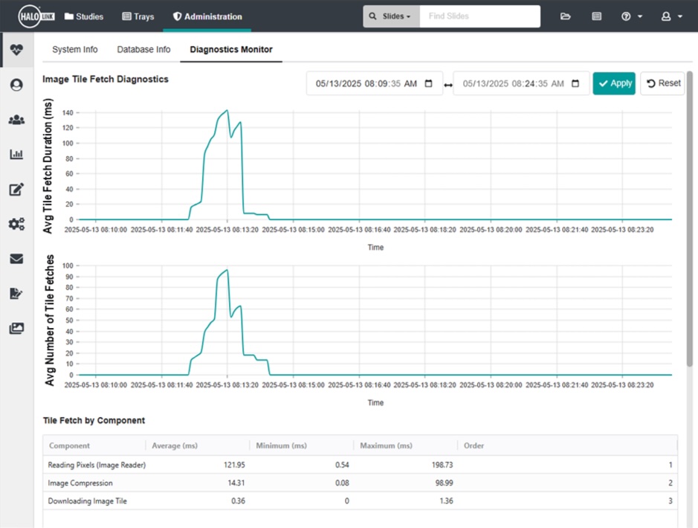The image size is (698, 528).
Task: Click the 14.31 average value
Action: tap(236, 483)
